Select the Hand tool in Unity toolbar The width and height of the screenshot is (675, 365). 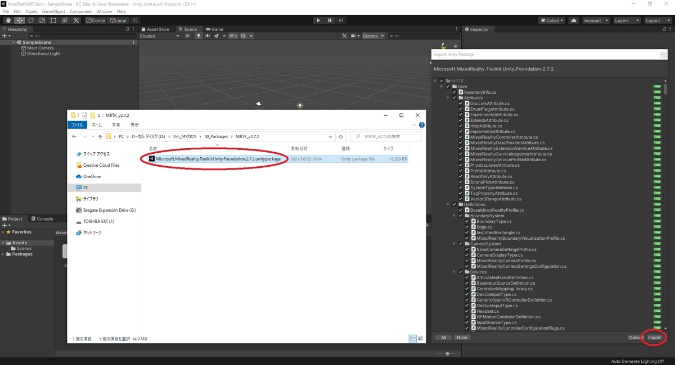point(8,20)
